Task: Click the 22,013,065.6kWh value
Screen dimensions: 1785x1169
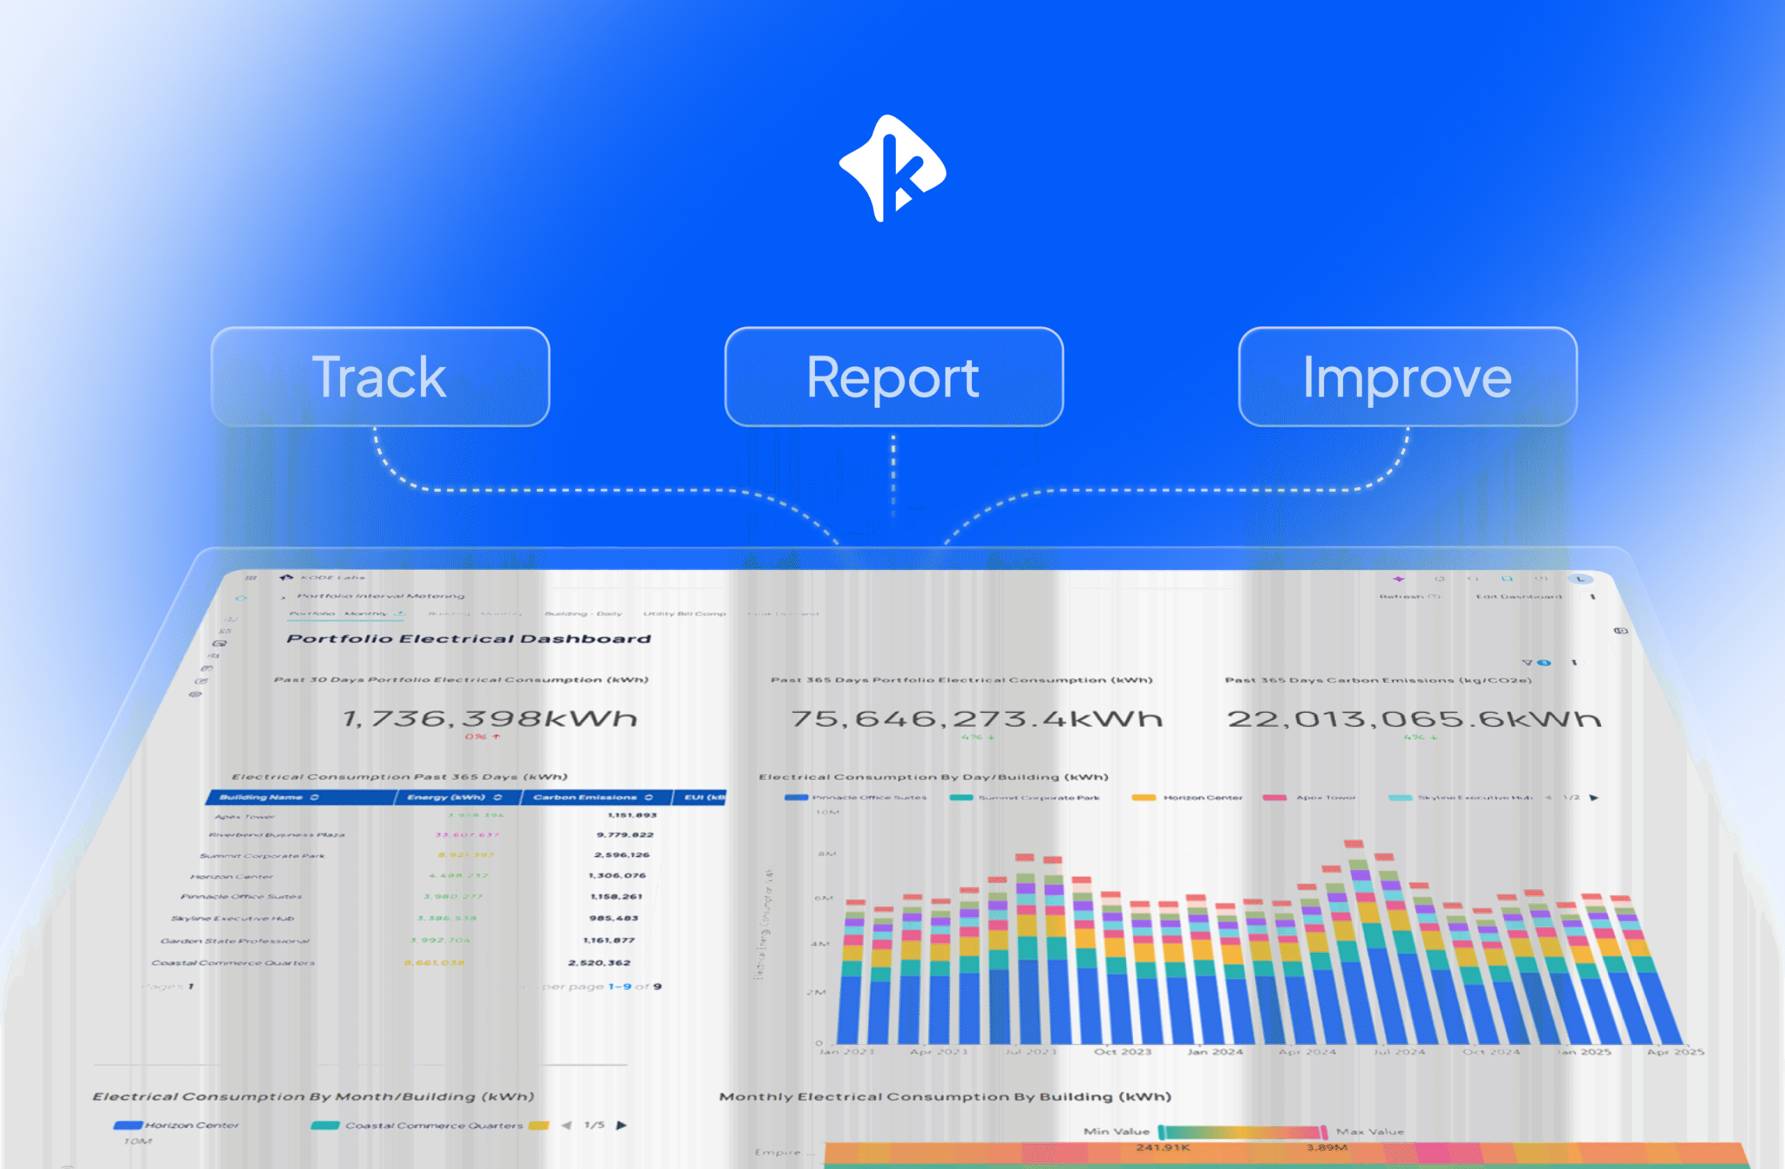Action: (1414, 719)
